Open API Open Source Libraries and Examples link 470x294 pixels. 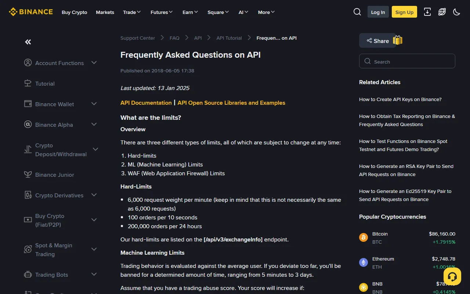tap(231, 103)
